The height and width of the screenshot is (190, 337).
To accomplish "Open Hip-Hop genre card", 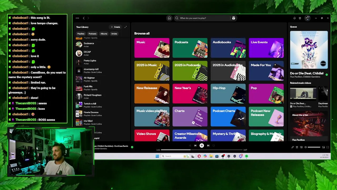I will coord(228,94).
